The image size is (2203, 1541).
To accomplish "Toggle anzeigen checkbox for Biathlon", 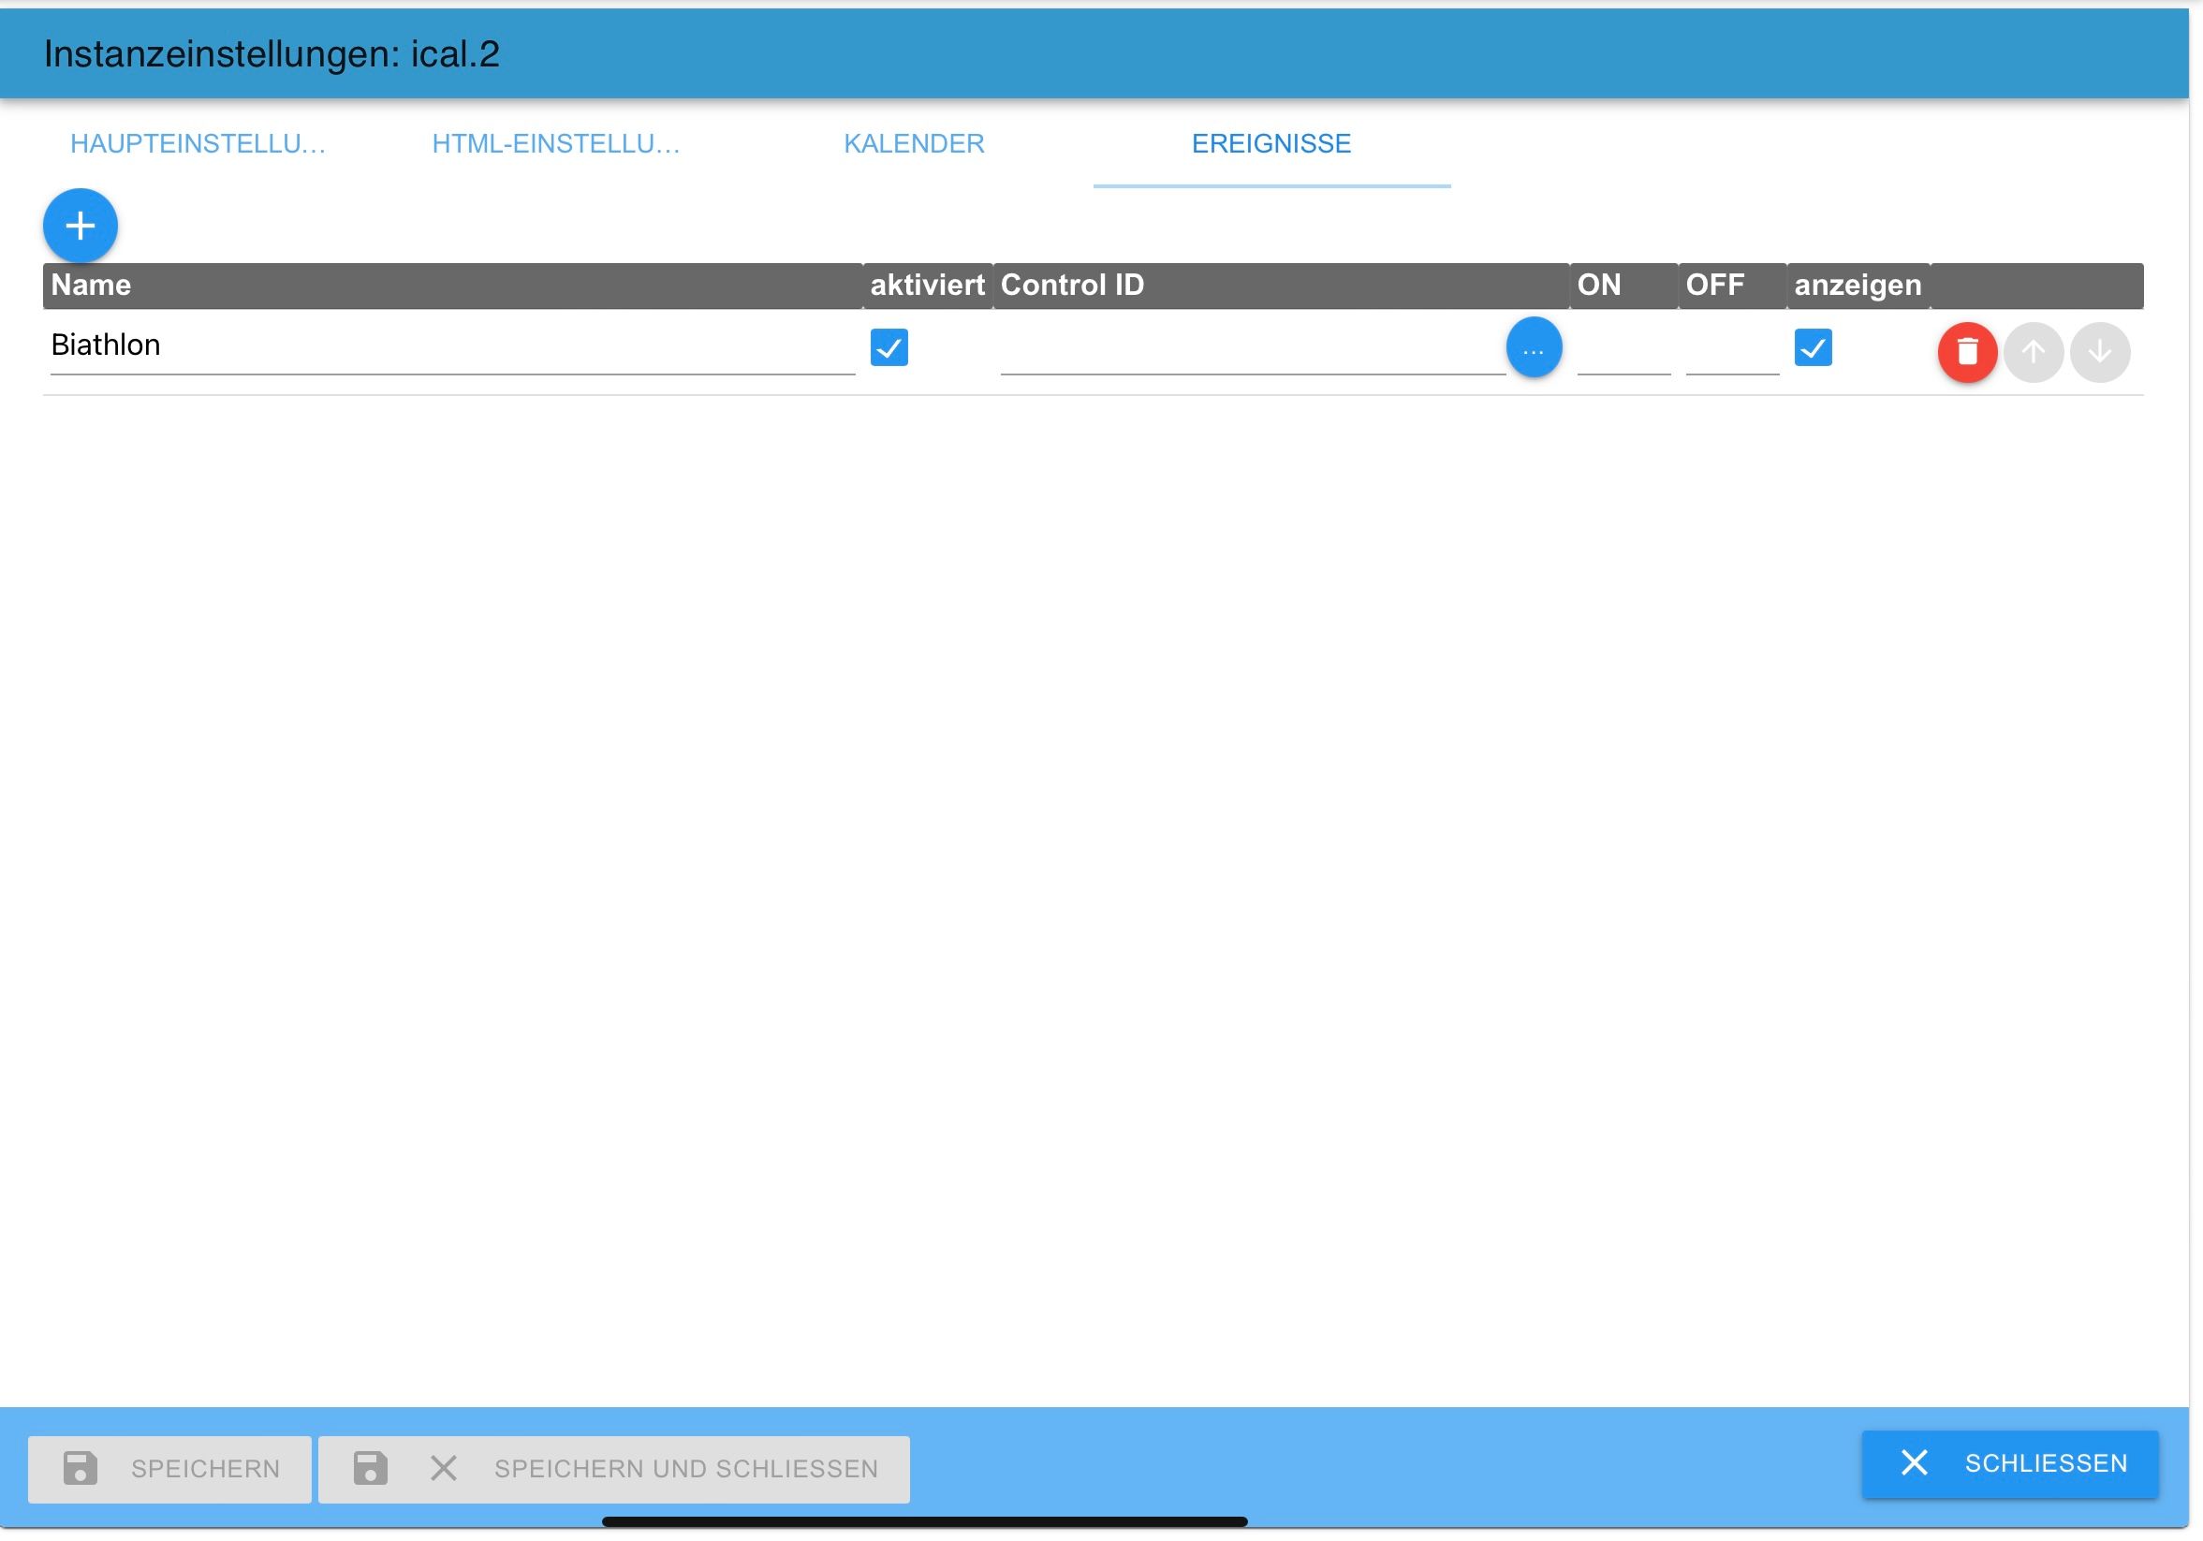I will (1813, 347).
